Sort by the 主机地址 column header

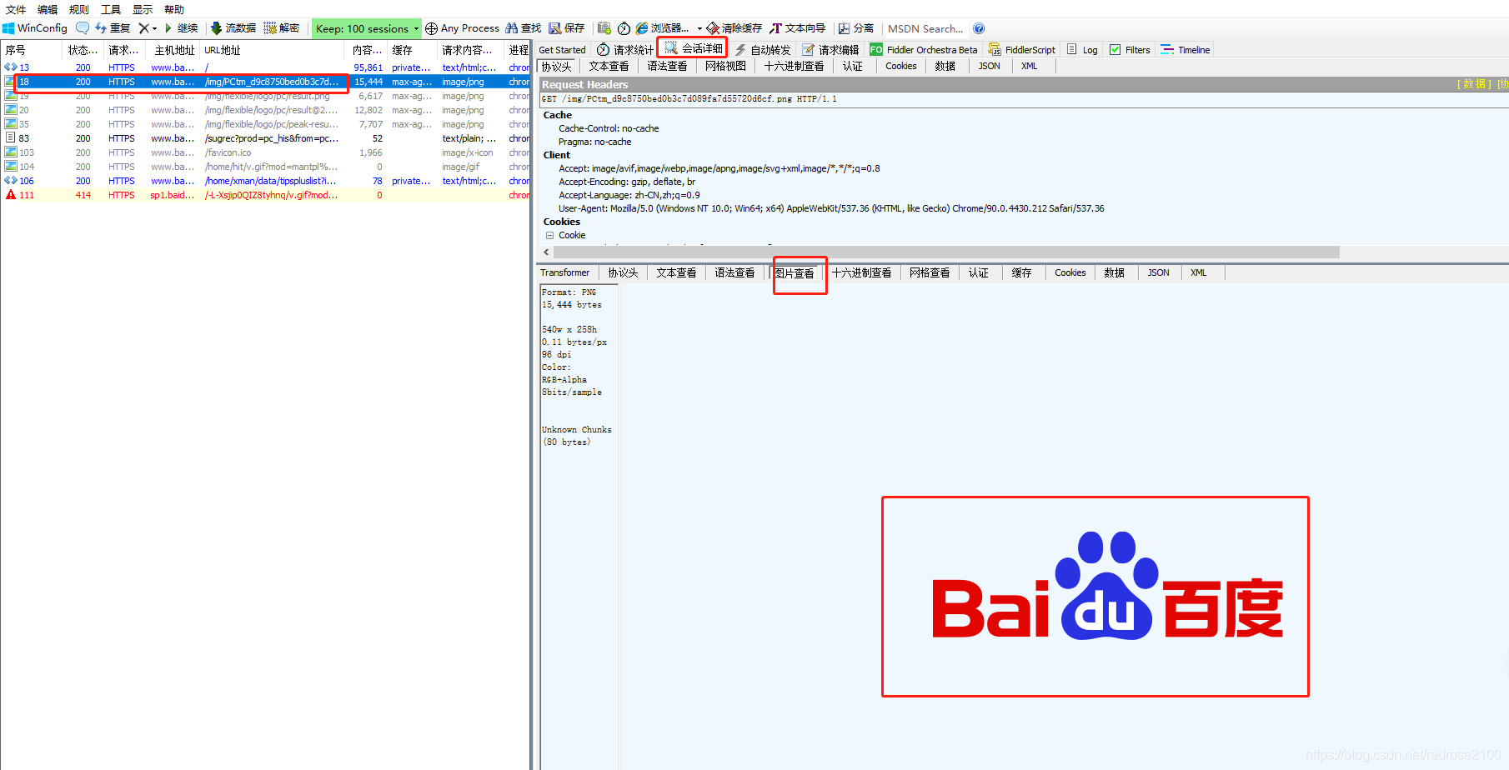click(174, 50)
